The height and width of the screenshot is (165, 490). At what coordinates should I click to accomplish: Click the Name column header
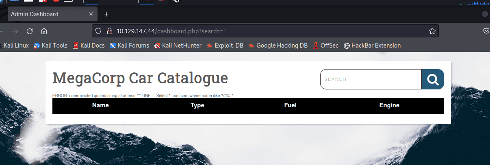click(100, 106)
